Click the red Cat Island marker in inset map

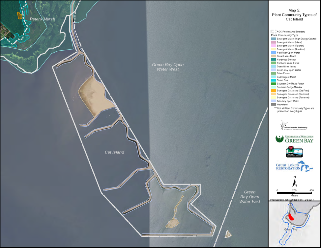[x=291, y=217]
